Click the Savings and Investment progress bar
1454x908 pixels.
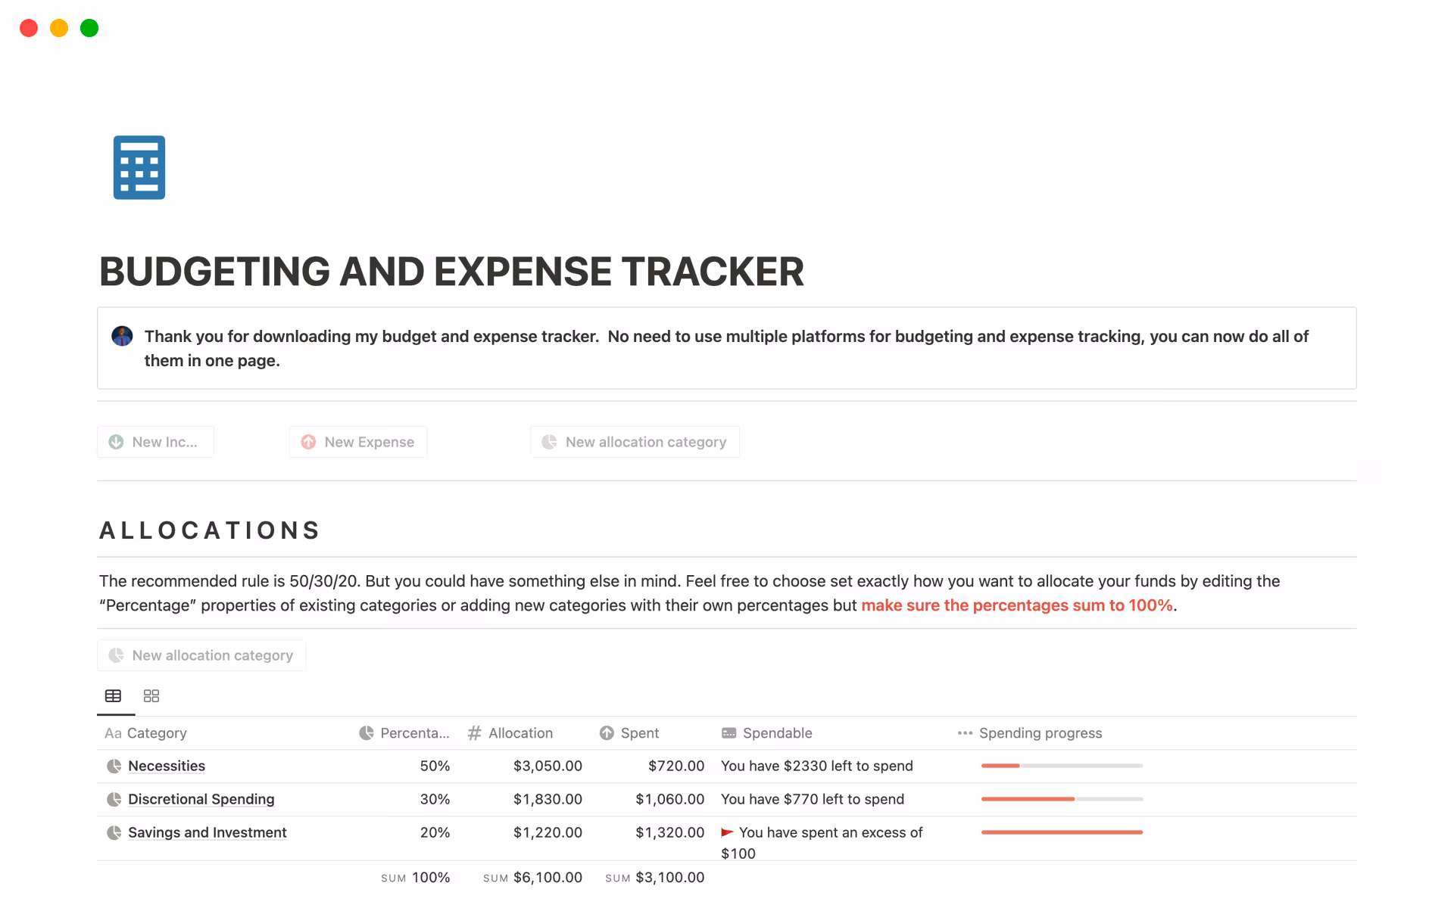tap(1062, 832)
